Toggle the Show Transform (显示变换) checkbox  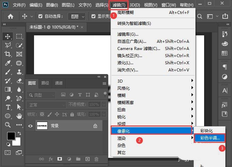tap(93, 16)
